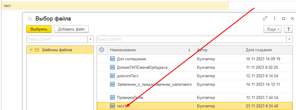
Task: Open the Еще dropdown menu
Action: tap(272, 29)
